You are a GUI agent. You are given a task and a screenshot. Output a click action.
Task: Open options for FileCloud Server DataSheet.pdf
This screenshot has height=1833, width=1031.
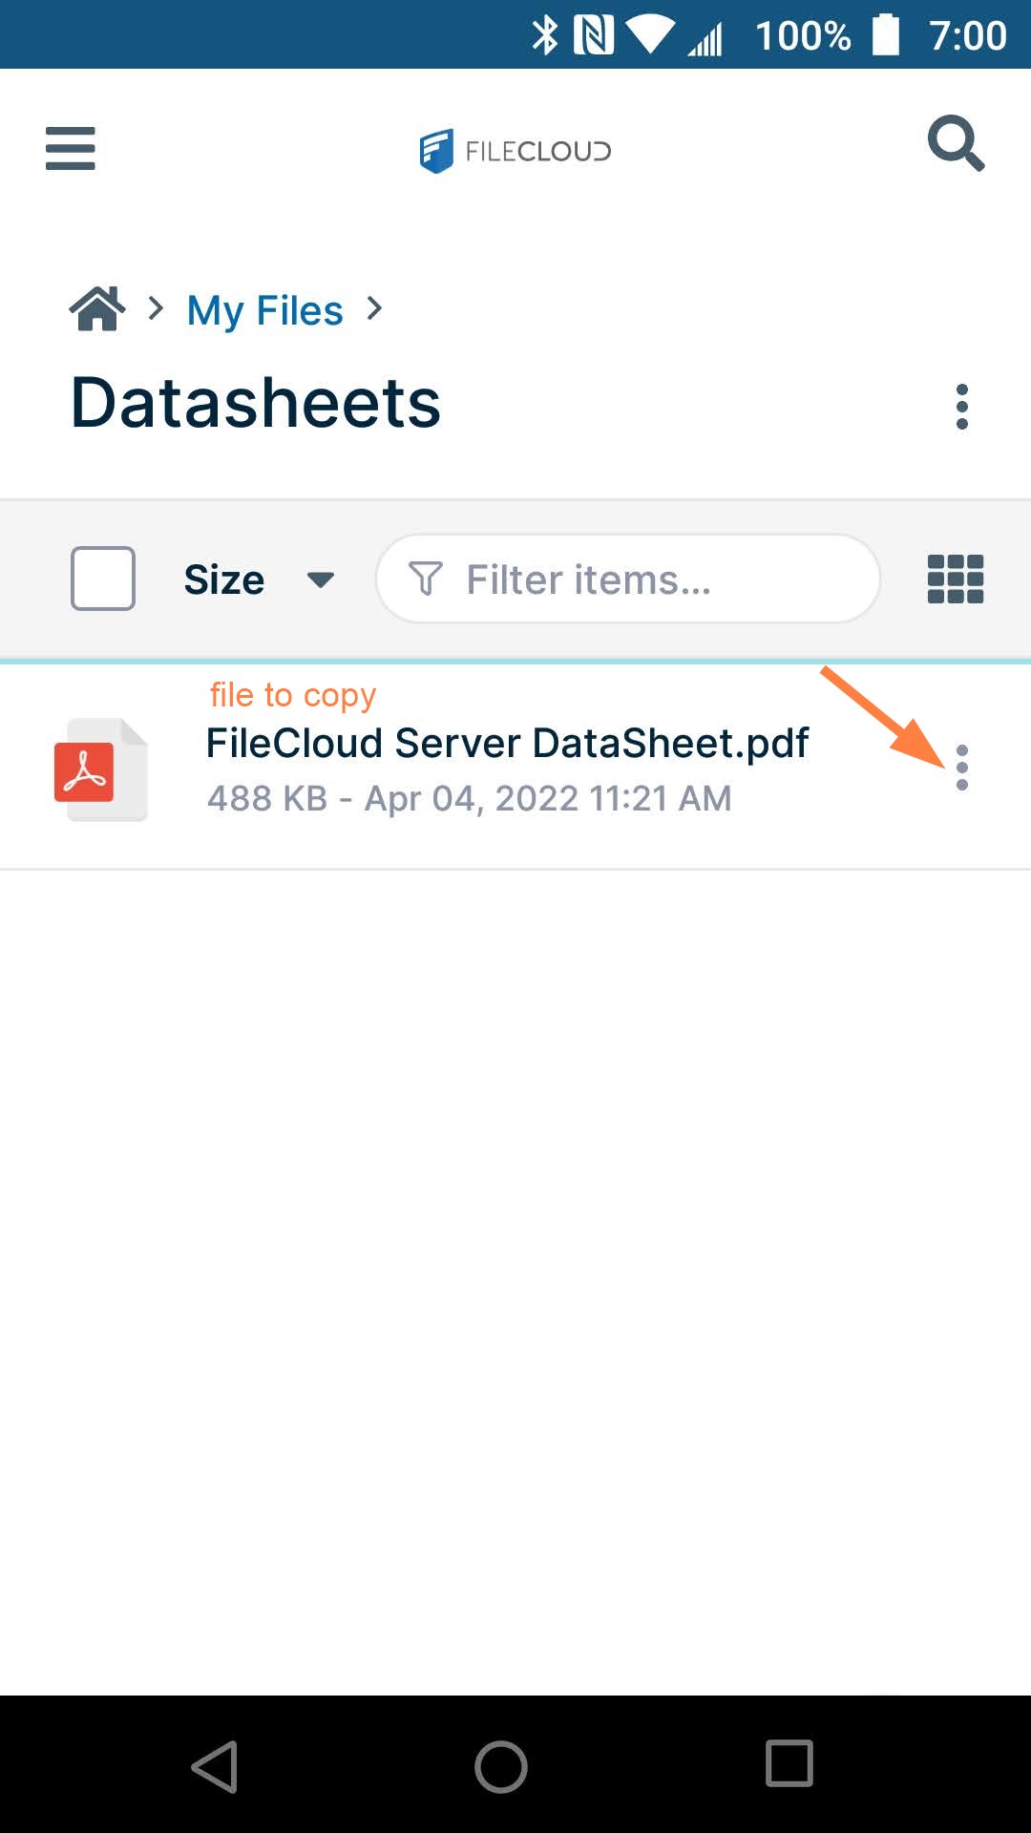962,768
